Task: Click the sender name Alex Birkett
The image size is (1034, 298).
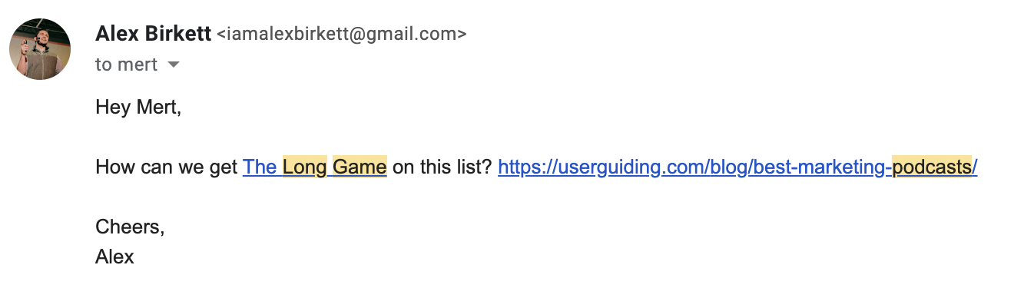Action: (x=153, y=34)
